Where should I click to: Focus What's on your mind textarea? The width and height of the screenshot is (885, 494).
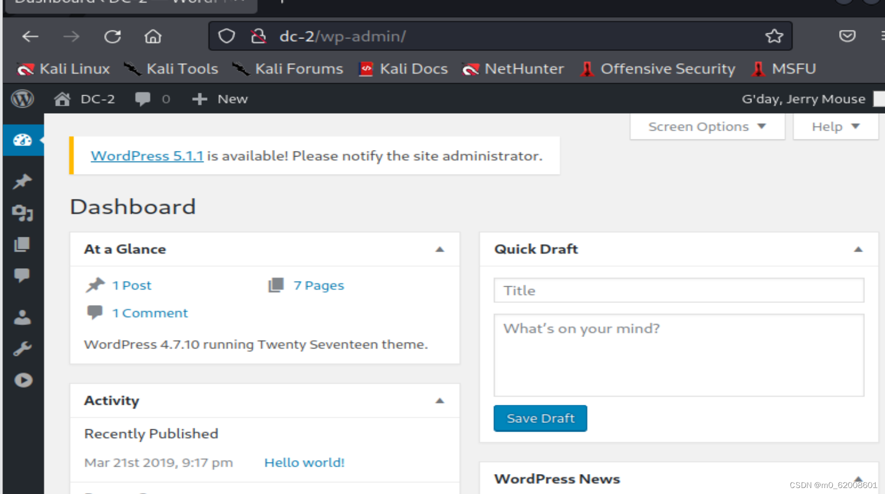pyautogui.click(x=679, y=355)
